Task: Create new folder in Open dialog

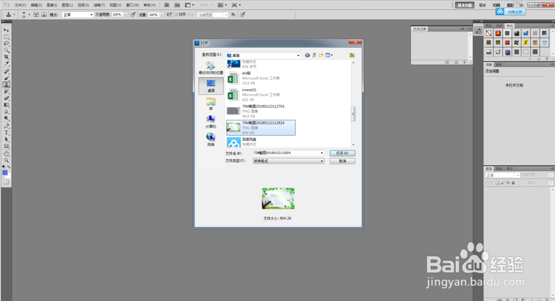Action: (321, 55)
